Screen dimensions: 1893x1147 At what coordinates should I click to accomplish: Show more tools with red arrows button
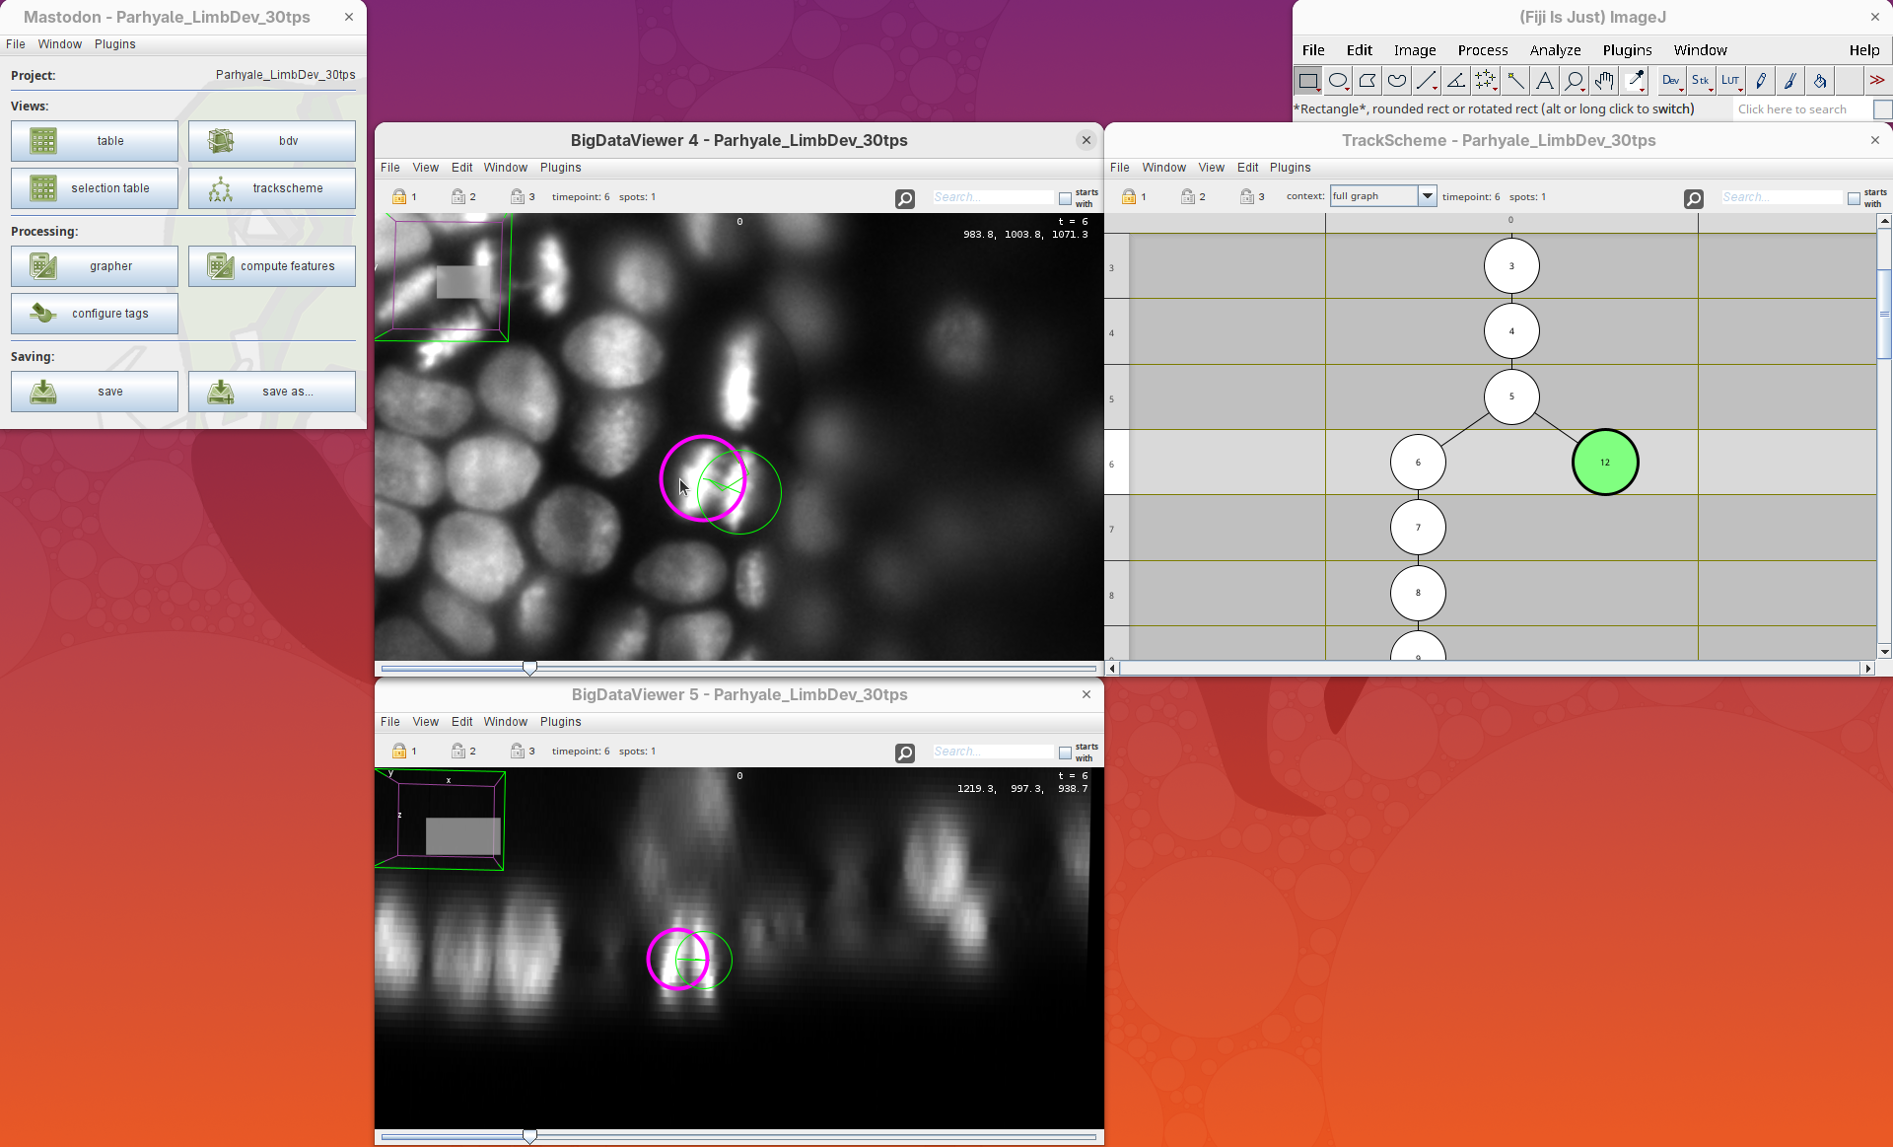point(1876,81)
